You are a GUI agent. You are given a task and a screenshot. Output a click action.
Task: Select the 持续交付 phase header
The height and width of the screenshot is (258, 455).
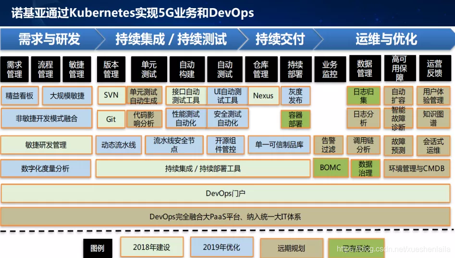coord(280,39)
